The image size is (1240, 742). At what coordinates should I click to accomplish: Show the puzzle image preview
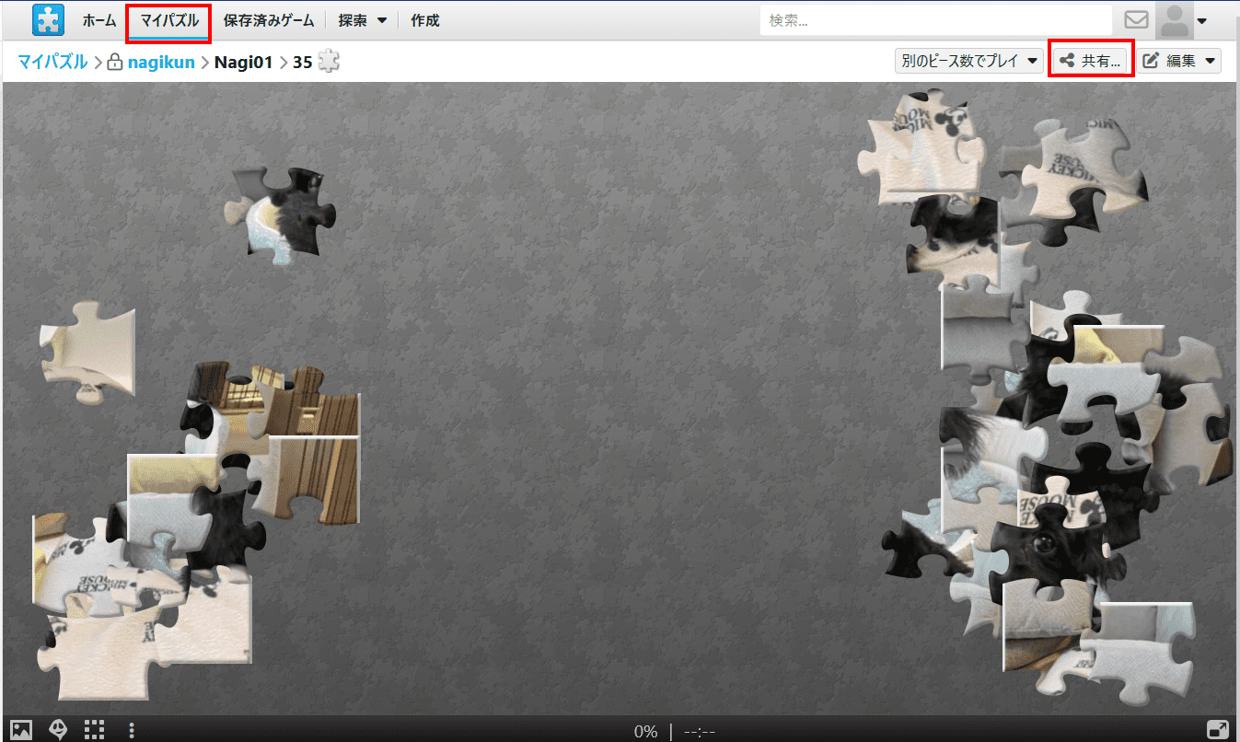21,730
